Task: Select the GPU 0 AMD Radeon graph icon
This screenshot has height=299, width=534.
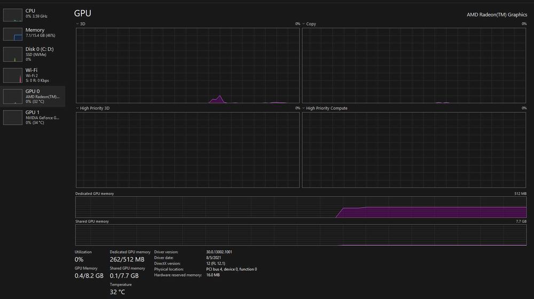Action: (x=13, y=97)
